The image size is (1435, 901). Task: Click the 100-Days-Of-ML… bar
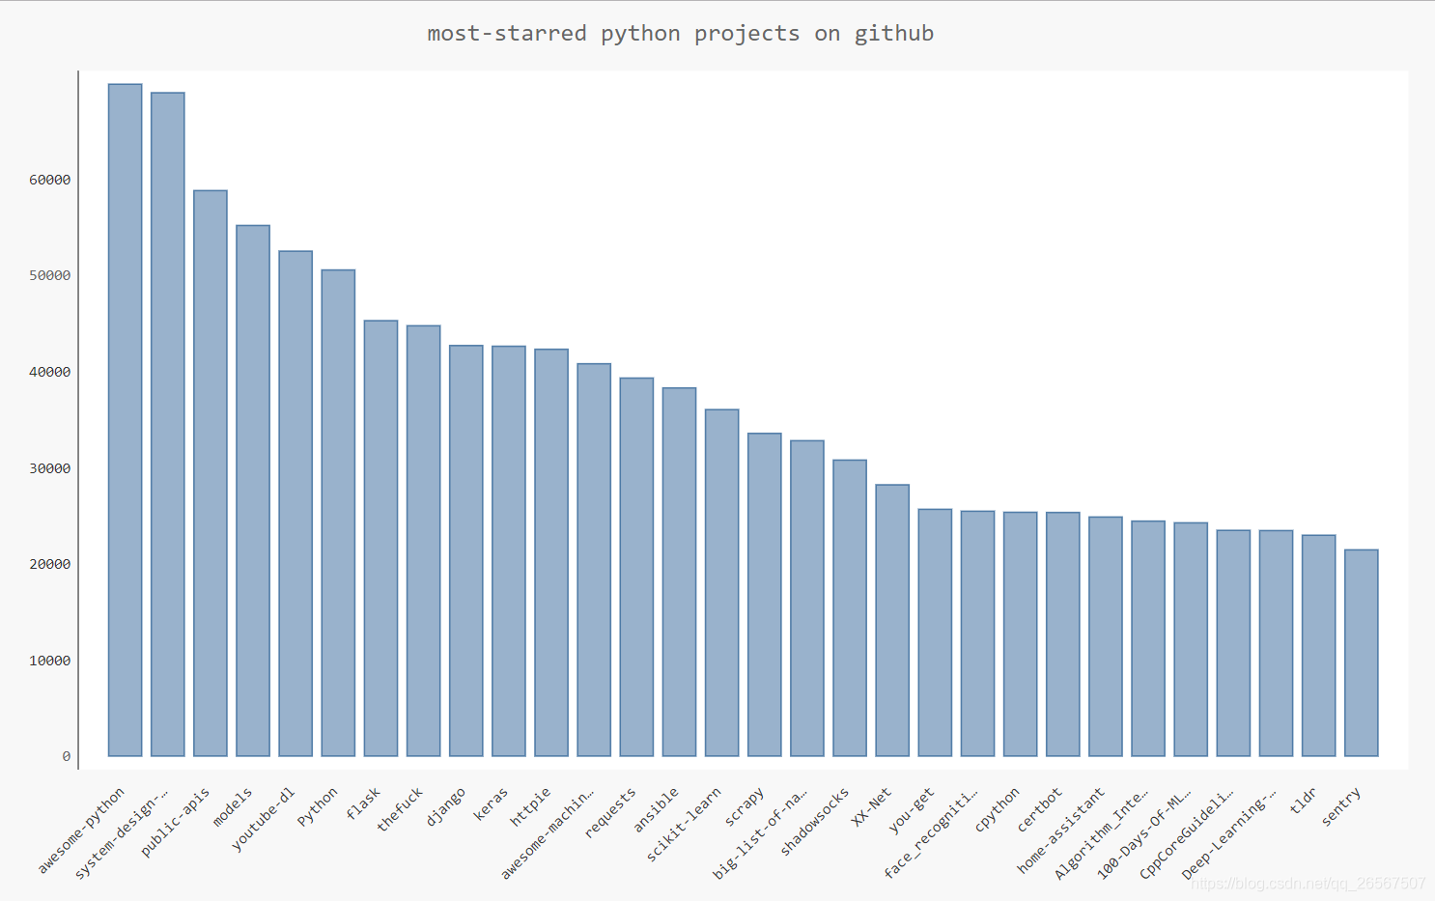tap(1191, 639)
